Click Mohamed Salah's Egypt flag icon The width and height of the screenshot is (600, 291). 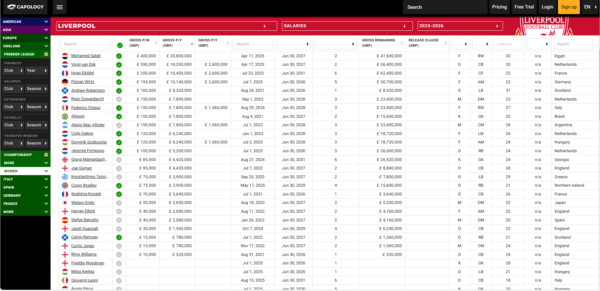(65, 56)
